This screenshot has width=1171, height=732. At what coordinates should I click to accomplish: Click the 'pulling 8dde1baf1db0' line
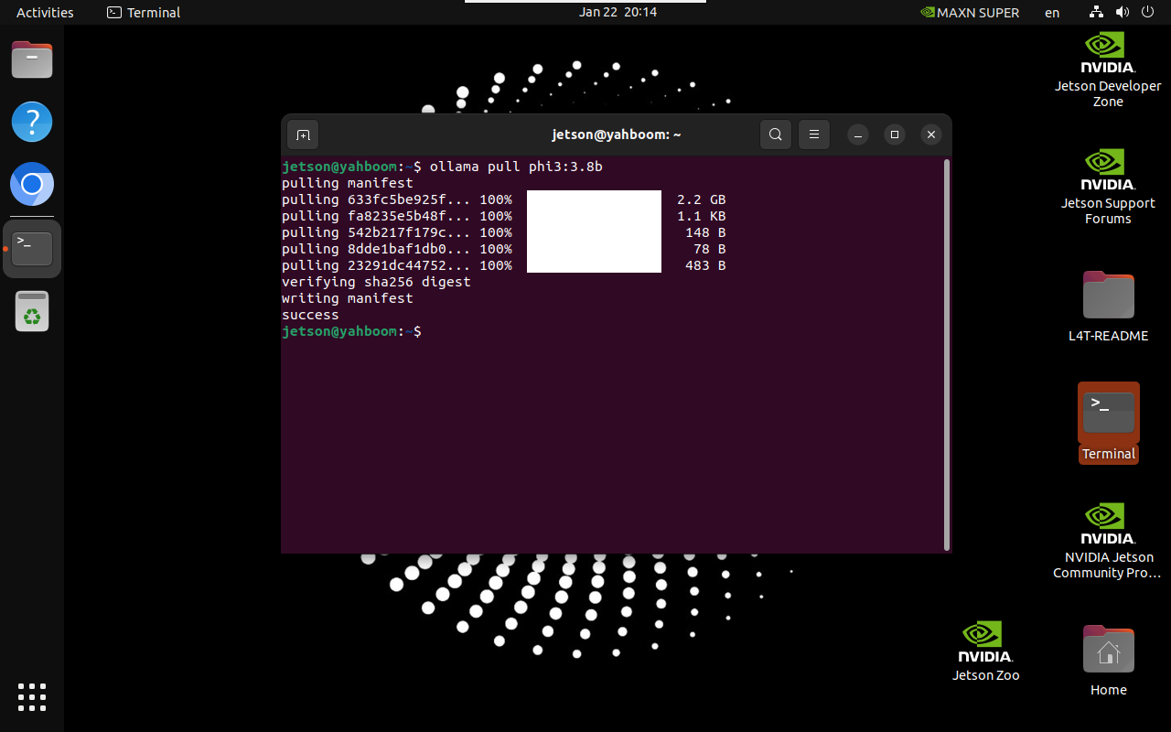coord(503,249)
